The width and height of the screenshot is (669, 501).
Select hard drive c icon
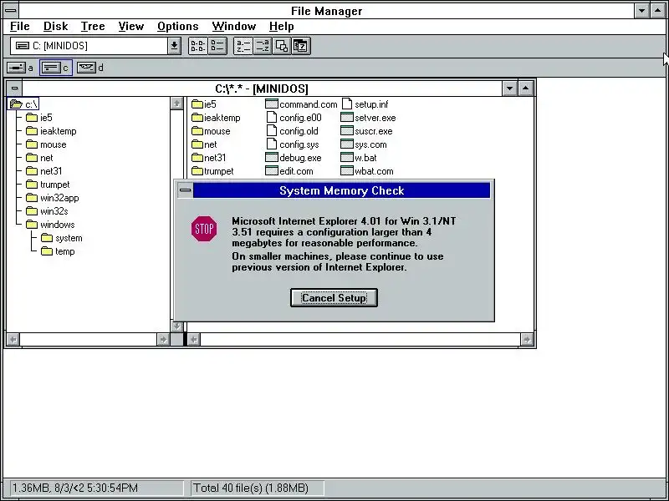51,68
